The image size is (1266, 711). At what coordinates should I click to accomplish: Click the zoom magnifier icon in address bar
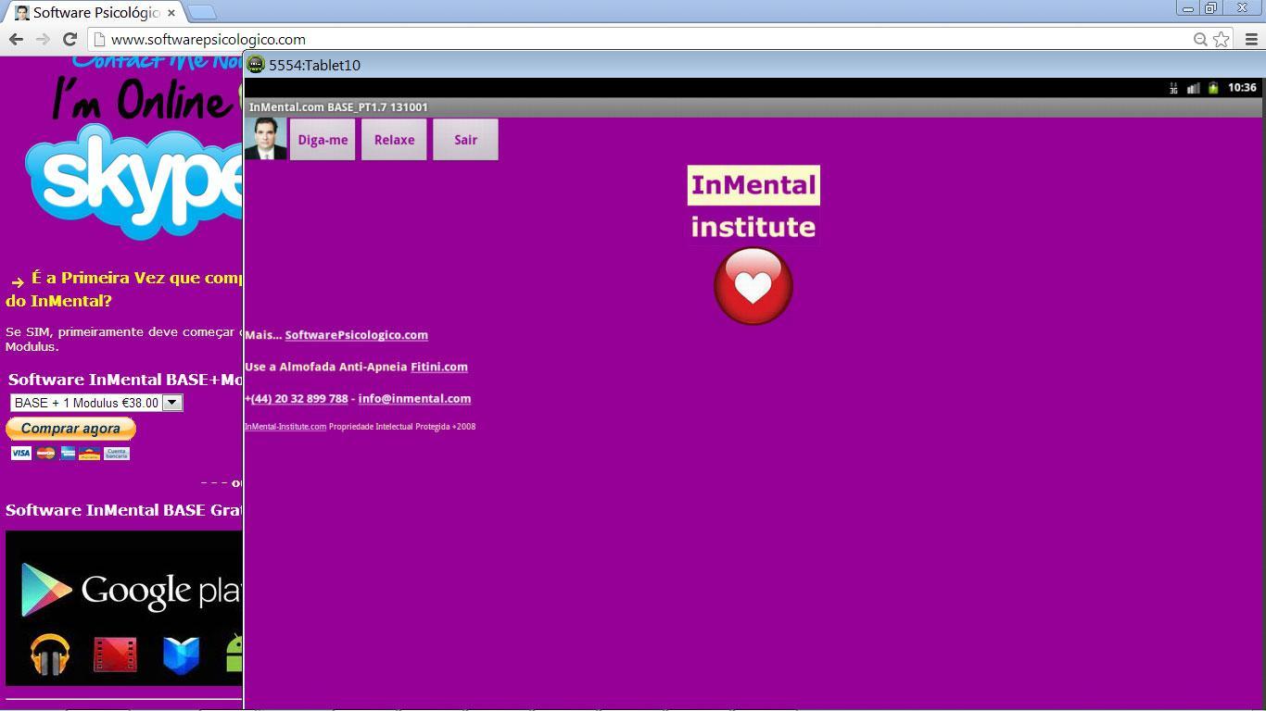pos(1200,39)
